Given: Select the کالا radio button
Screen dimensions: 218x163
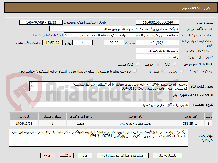Looking at the screenshot, I should pyautogui.click(x=174, y=64).
